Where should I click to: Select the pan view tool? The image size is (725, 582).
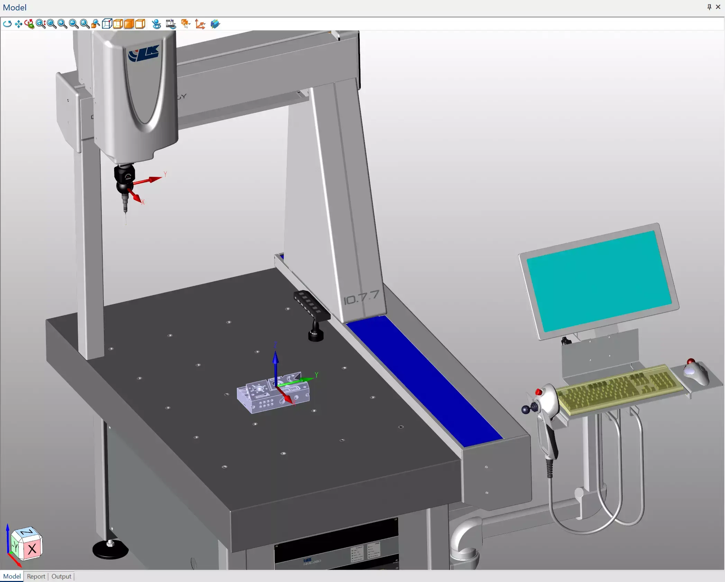[18, 24]
